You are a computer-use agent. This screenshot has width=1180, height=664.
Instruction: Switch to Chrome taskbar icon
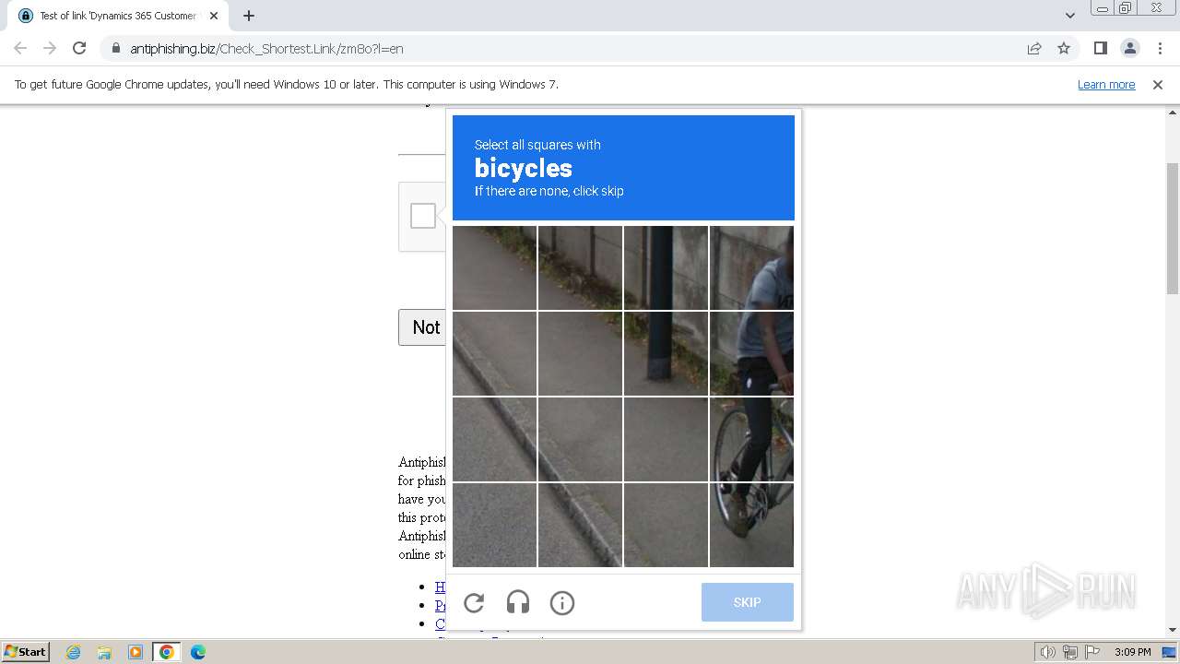[167, 652]
